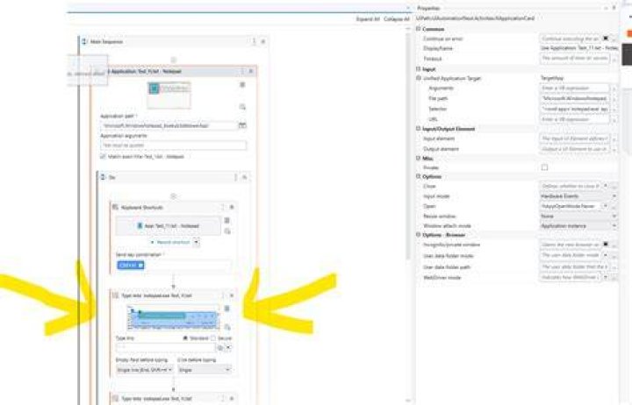Toggle Match exact title checkbox
Image resolution: width=632 pixels, height=405 pixels.
[x=104, y=156]
